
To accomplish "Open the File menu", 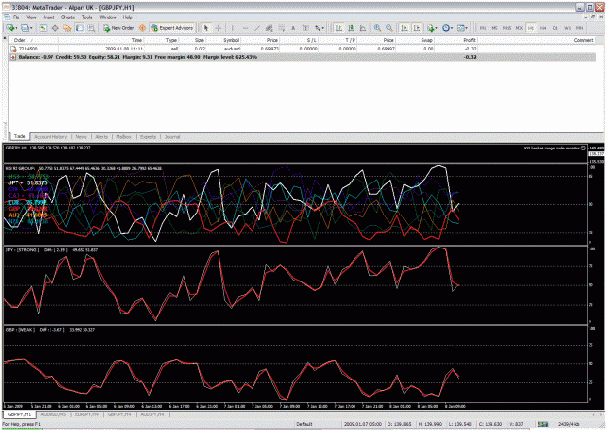I will coord(17,17).
